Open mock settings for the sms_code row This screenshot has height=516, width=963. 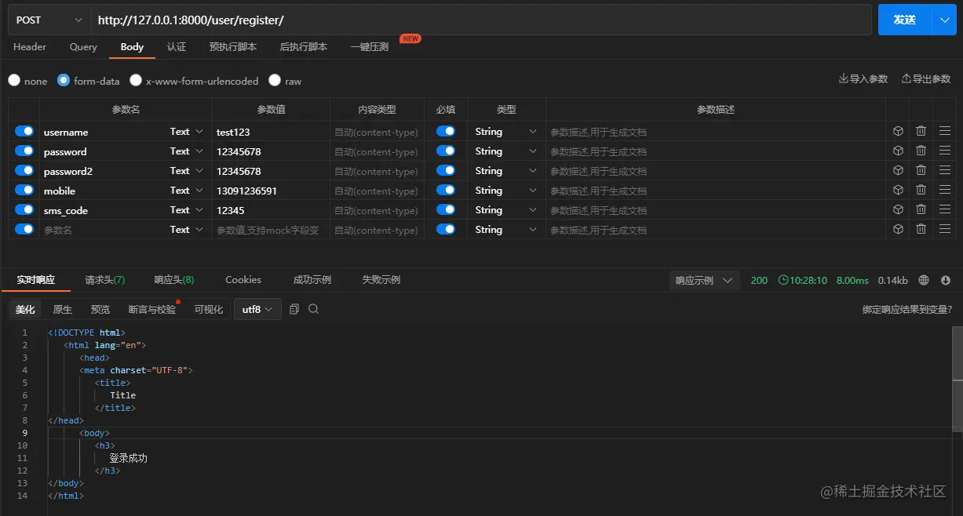tap(897, 209)
